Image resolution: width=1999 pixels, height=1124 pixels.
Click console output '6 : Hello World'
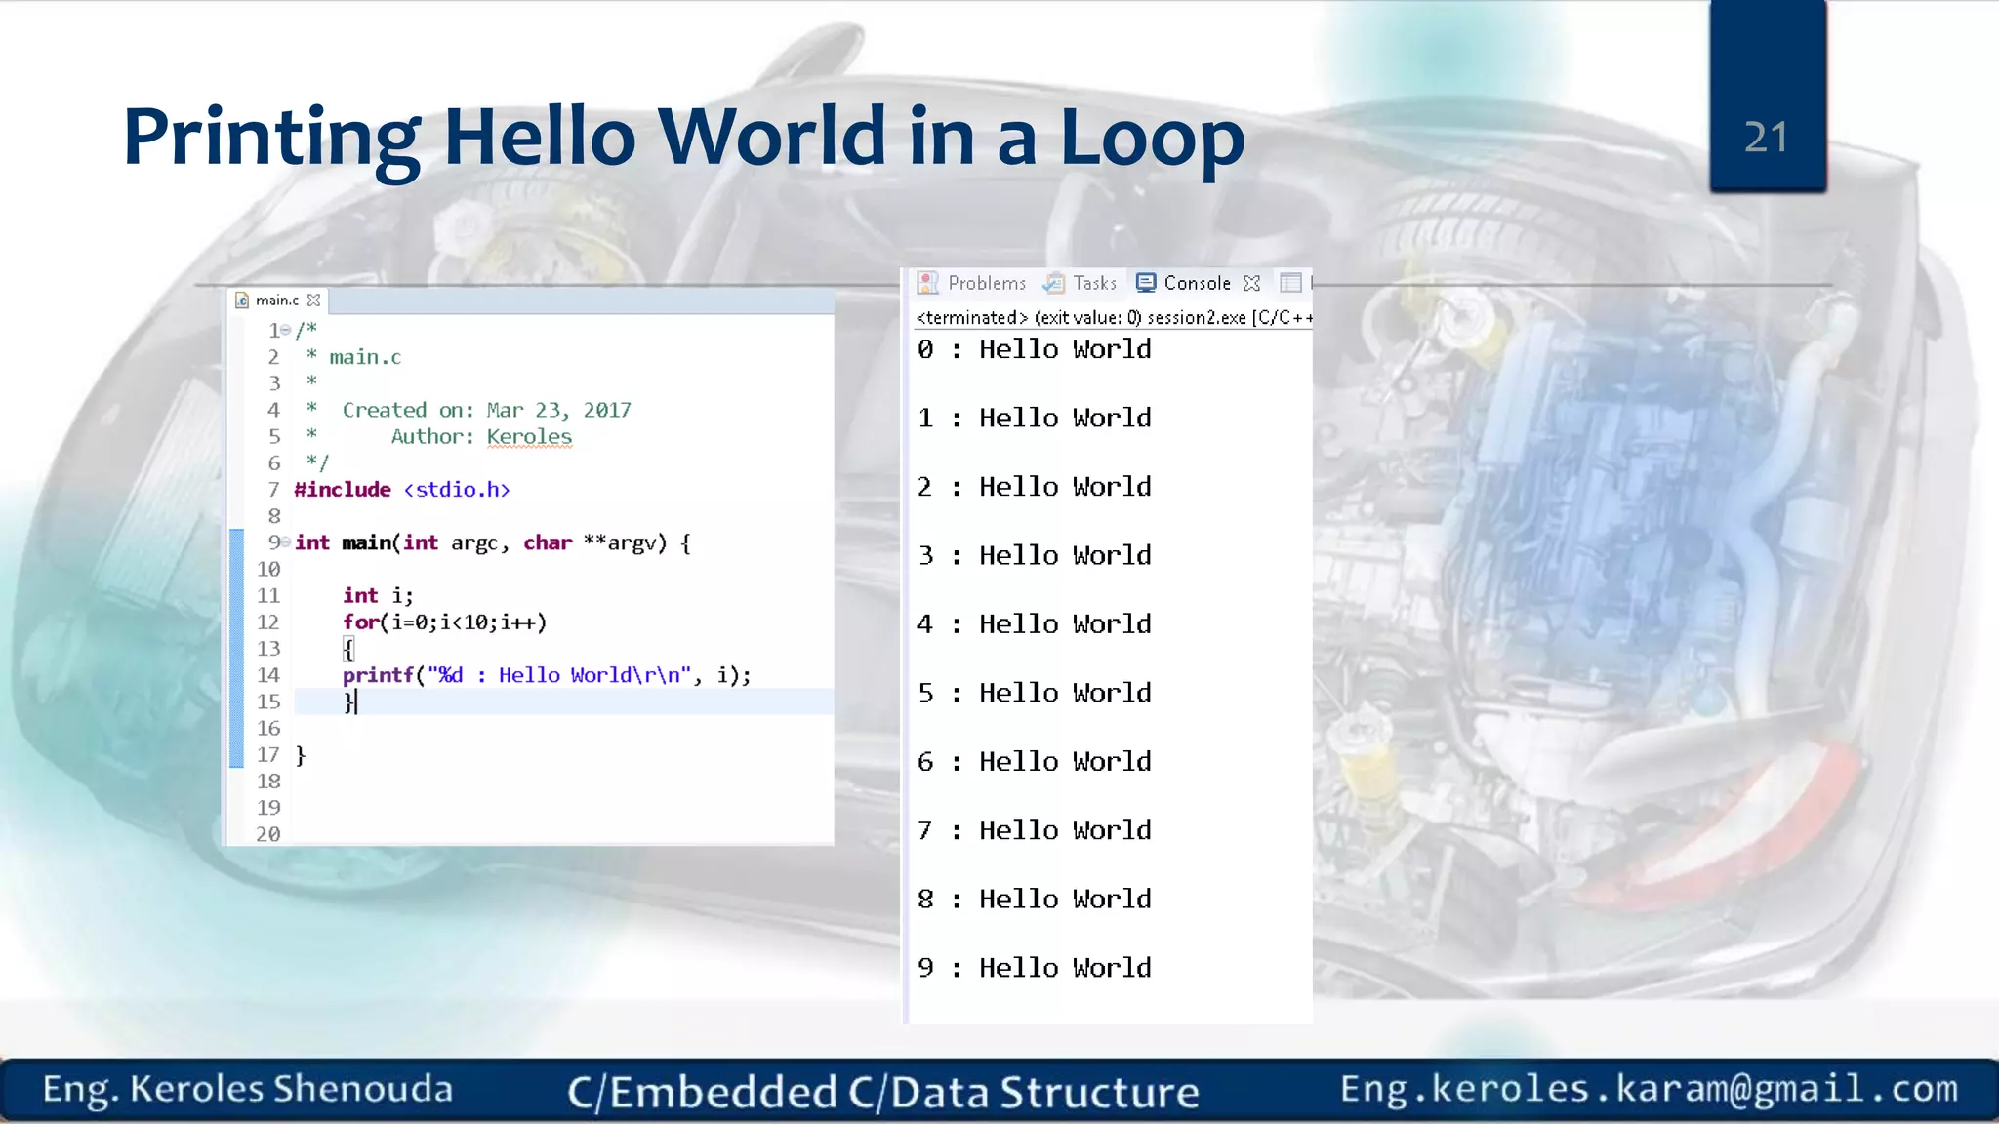[1035, 762]
